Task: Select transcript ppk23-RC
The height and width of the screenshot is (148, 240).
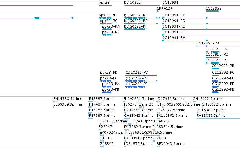Action: point(105,24)
